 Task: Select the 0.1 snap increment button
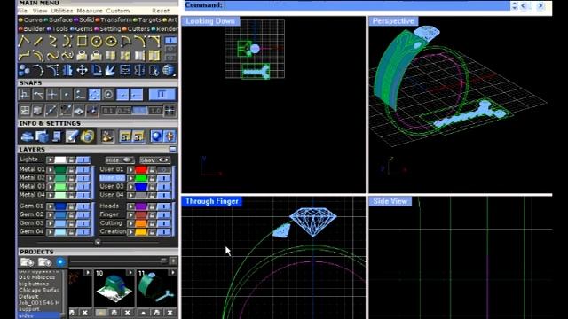[108, 111]
